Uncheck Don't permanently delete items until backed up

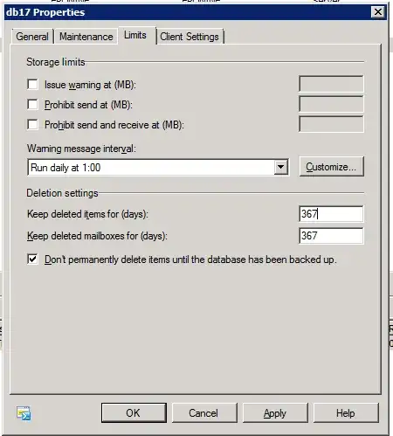[32, 259]
